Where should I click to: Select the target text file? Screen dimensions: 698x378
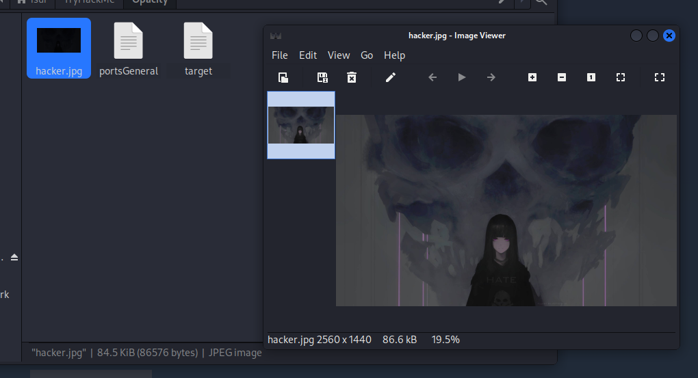[198, 48]
